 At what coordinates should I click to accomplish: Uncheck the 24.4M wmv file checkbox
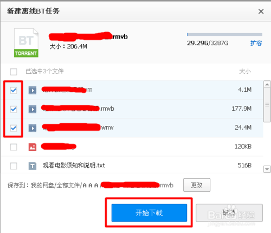tap(14, 128)
